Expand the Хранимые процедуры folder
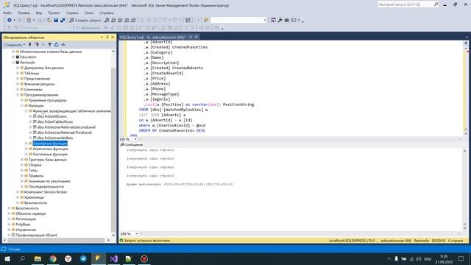471x265 pixels. click(x=22, y=100)
